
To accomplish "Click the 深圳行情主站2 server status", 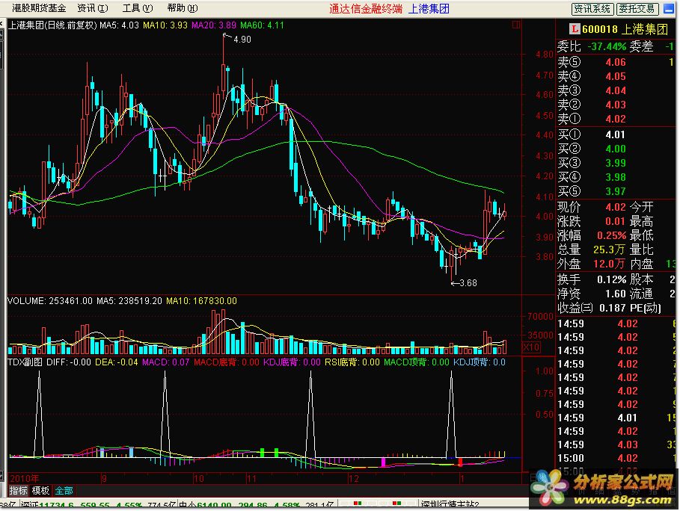I will [450, 505].
